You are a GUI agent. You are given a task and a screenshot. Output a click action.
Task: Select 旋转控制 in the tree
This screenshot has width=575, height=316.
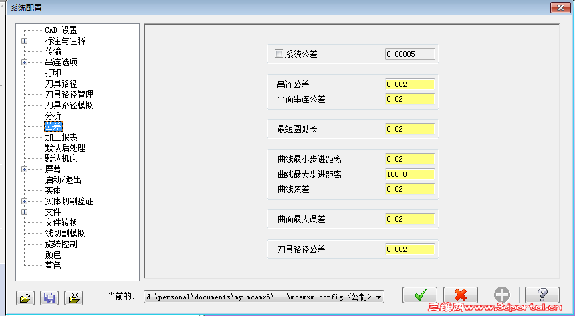(61, 244)
